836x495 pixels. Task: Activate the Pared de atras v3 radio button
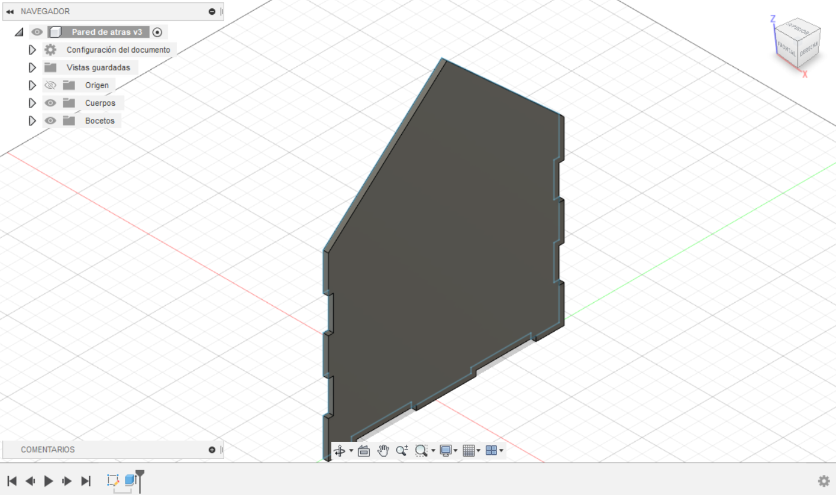tap(157, 33)
